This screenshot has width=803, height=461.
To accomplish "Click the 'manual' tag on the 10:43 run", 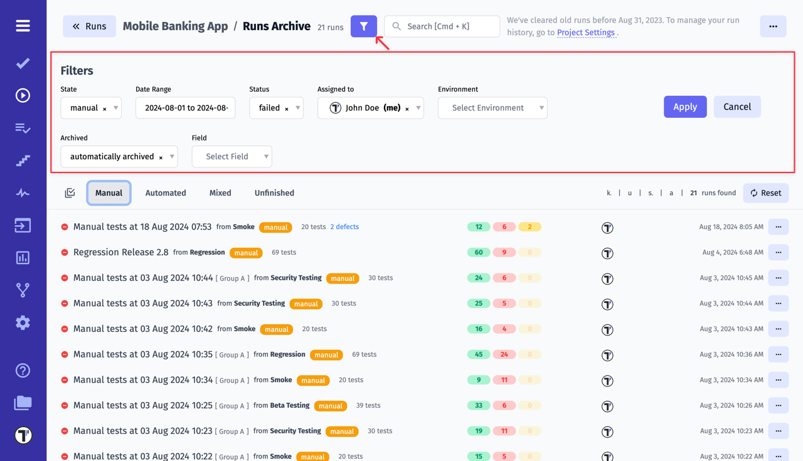I will tap(306, 304).
